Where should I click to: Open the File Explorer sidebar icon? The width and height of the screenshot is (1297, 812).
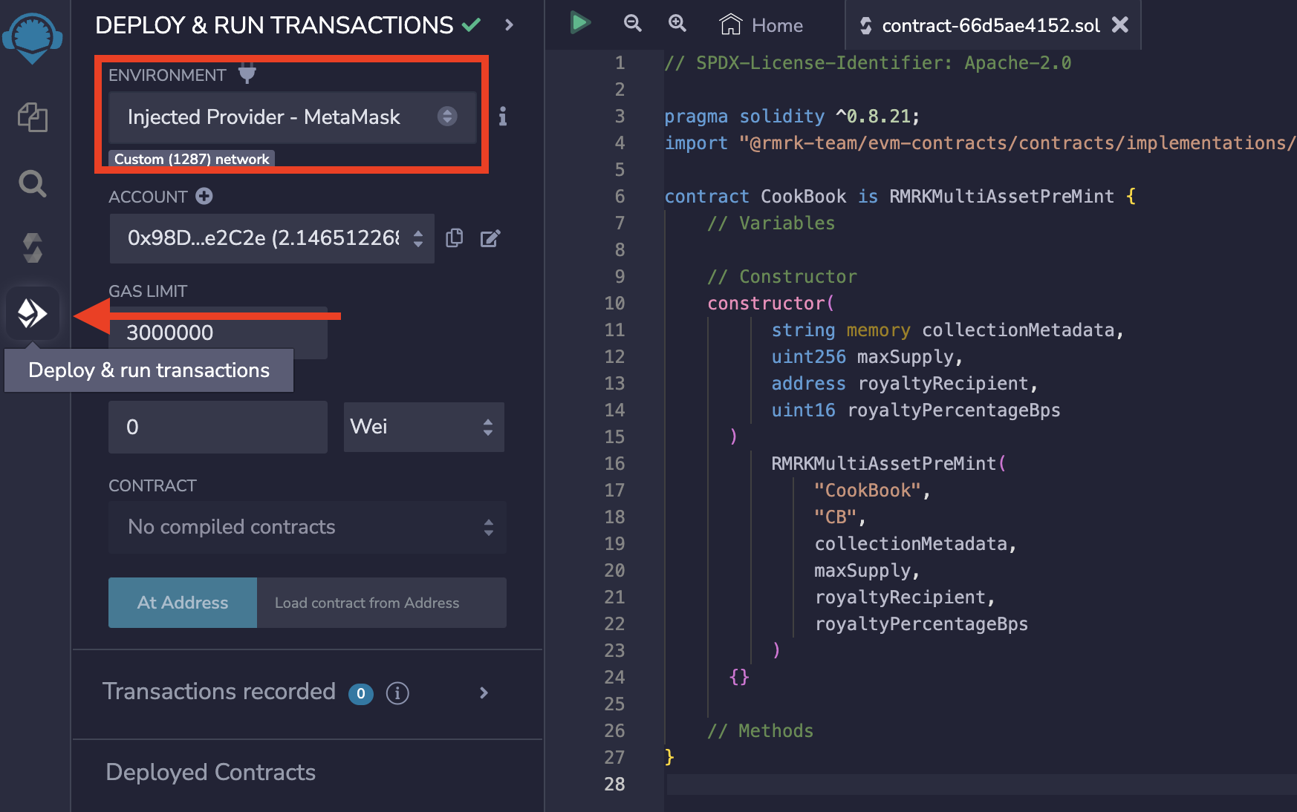tap(33, 117)
